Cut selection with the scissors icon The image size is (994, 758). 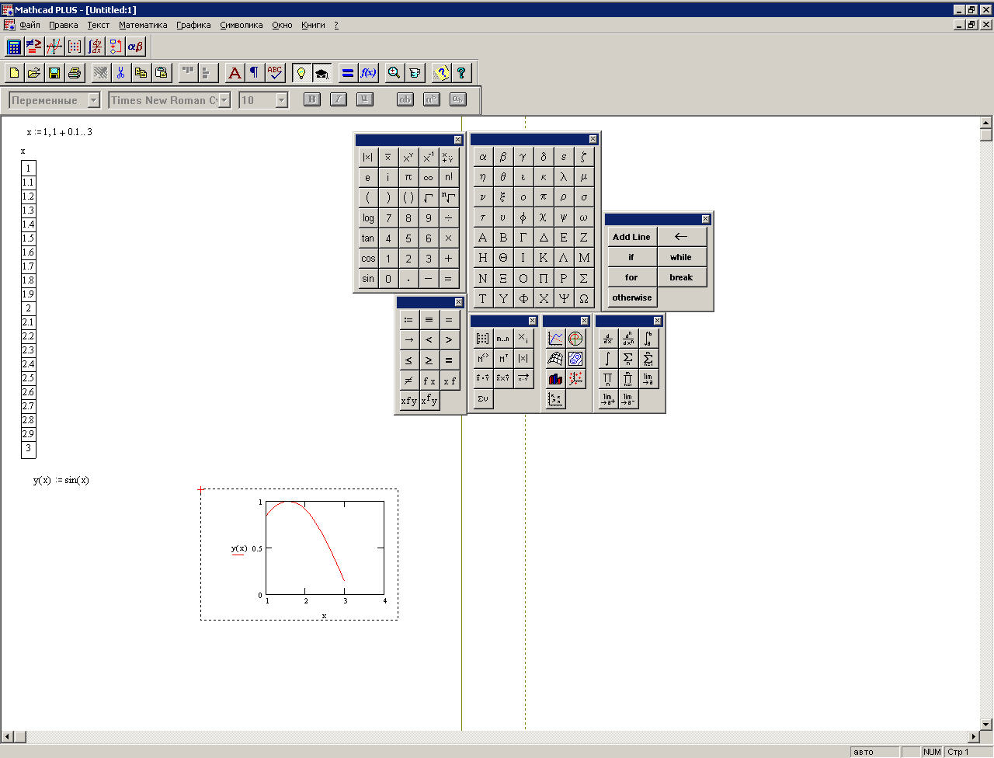[x=120, y=73]
